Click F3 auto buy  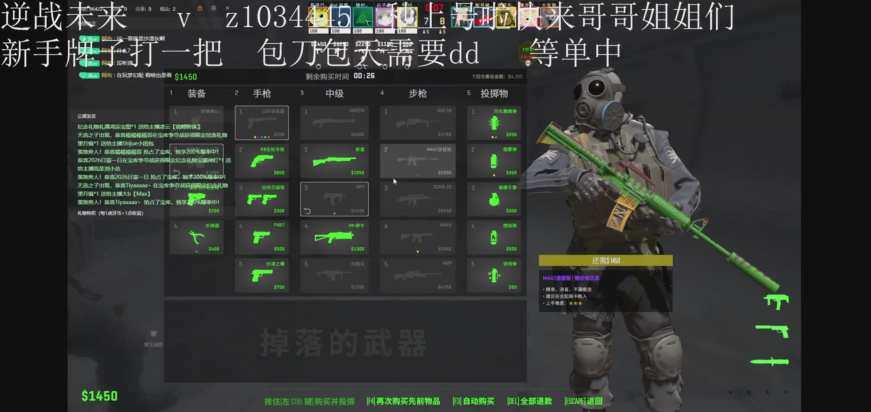[473, 401]
